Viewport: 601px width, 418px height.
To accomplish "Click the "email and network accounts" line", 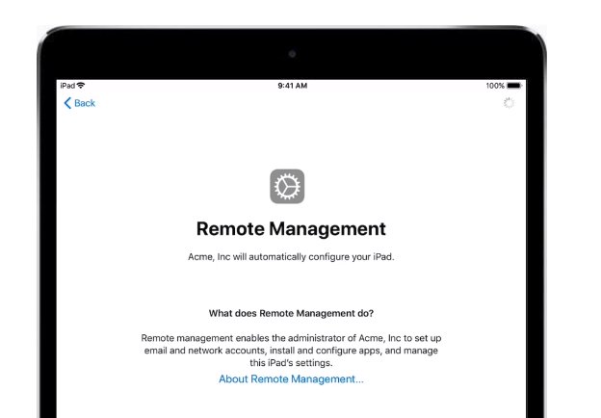I will (291, 352).
